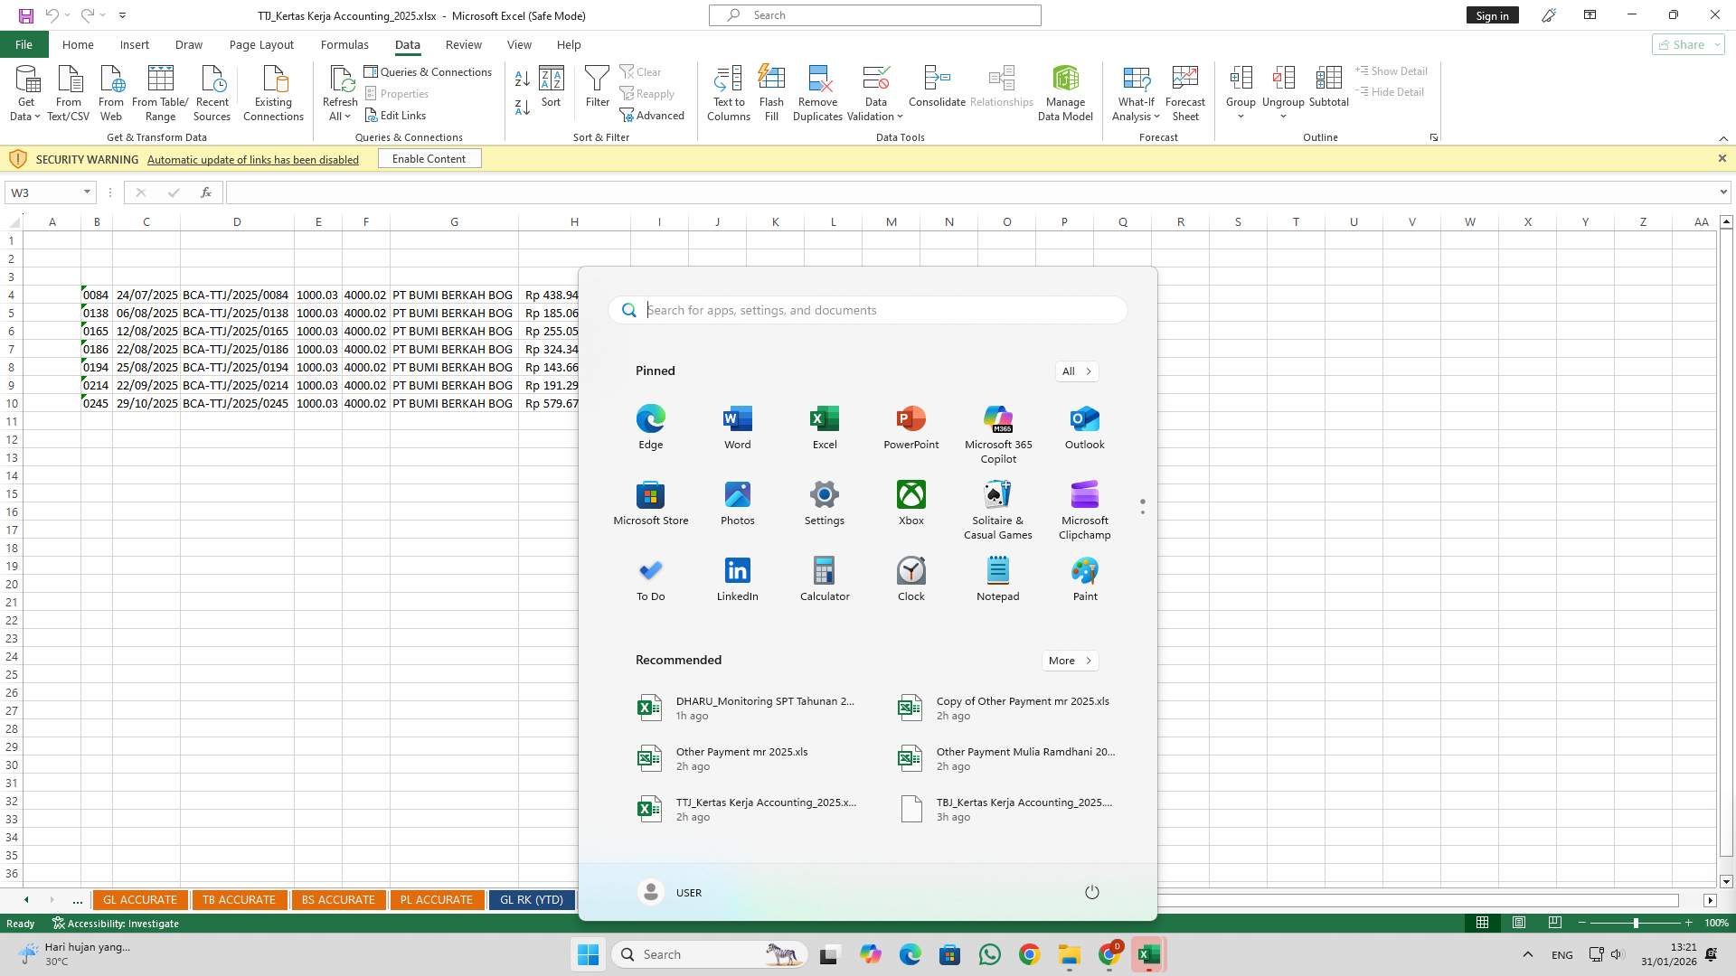Screen dimensions: 1736x976
Task: Open the TB ACCURATE sheet tab
Action: tap(239, 899)
